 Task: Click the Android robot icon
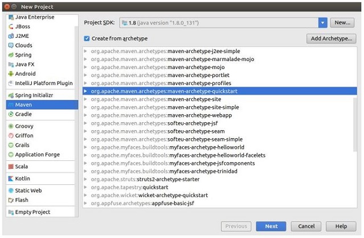[x=11, y=74]
